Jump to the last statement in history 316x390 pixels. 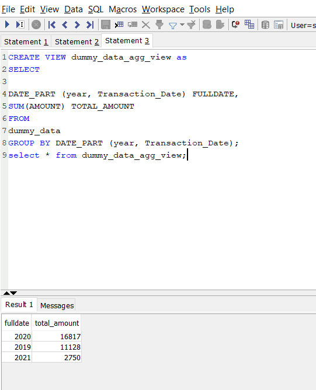click(x=90, y=25)
